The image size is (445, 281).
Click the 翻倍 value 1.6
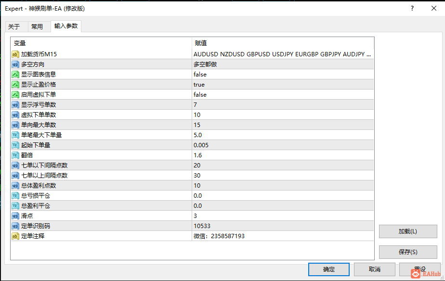coord(198,155)
